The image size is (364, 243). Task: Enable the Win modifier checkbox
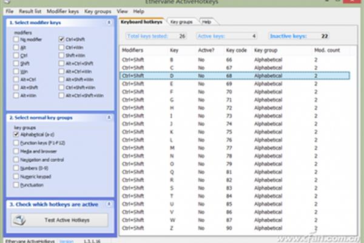click(16, 72)
